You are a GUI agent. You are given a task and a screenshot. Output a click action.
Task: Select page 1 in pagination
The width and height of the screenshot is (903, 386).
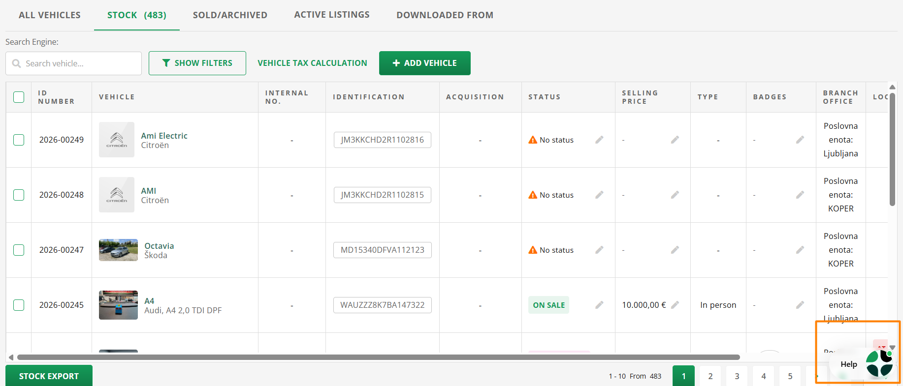[684, 376]
